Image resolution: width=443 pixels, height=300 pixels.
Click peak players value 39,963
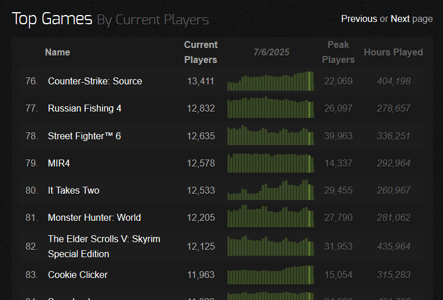[x=338, y=136]
